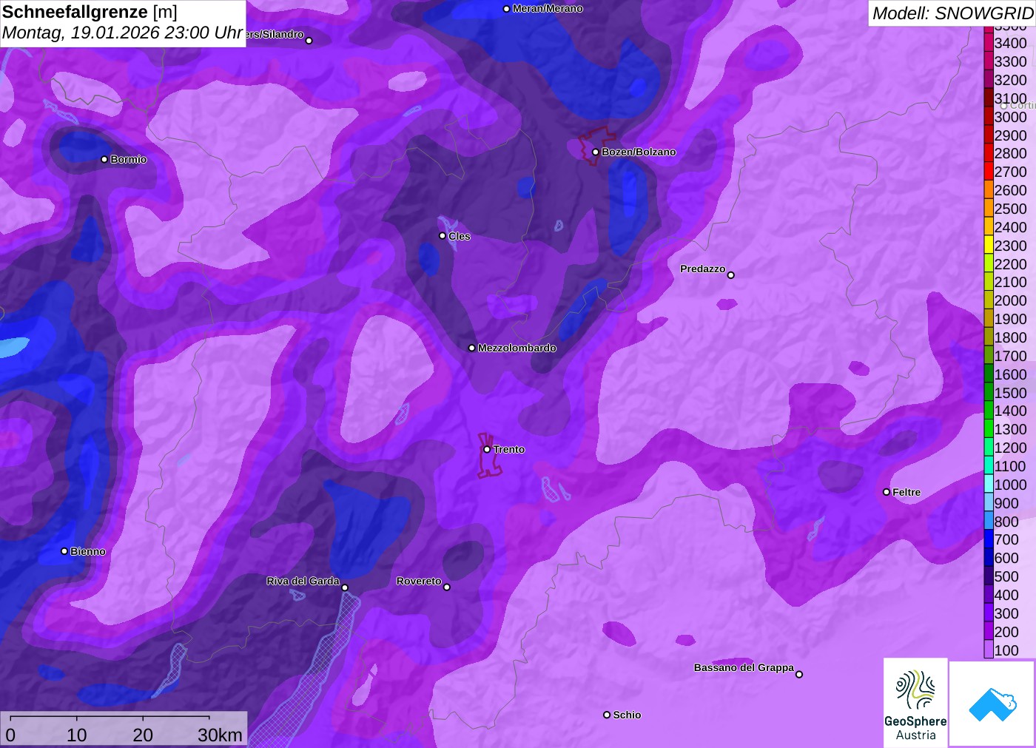Open the GeoSphere Austria logo
The height and width of the screenshot is (748, 1036).
click(915, 703)
